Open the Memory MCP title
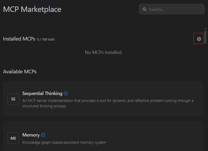The width and height of the screenshot is (208, 151). tap(31, 135)
